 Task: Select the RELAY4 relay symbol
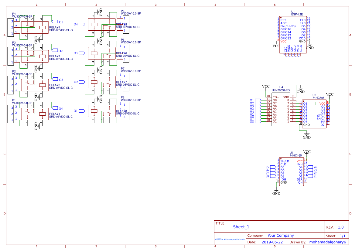(35, 27)
